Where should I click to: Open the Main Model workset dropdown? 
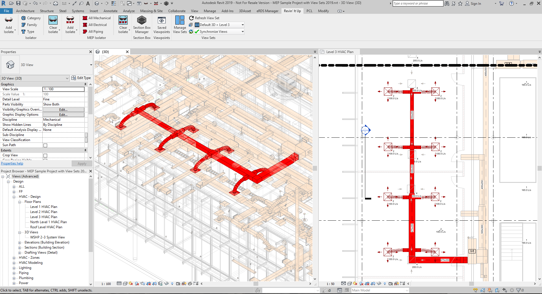380,290
